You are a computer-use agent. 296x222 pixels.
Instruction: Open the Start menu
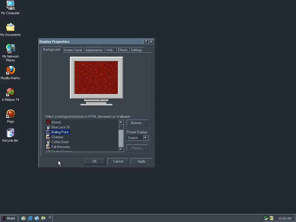[x=8, y=218]
